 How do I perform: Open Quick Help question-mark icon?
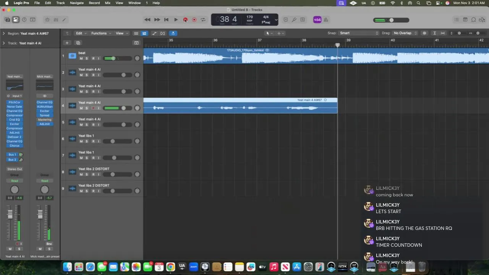click(x=24, y=19)
